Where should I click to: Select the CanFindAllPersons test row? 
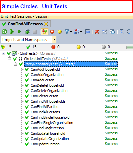45,112
